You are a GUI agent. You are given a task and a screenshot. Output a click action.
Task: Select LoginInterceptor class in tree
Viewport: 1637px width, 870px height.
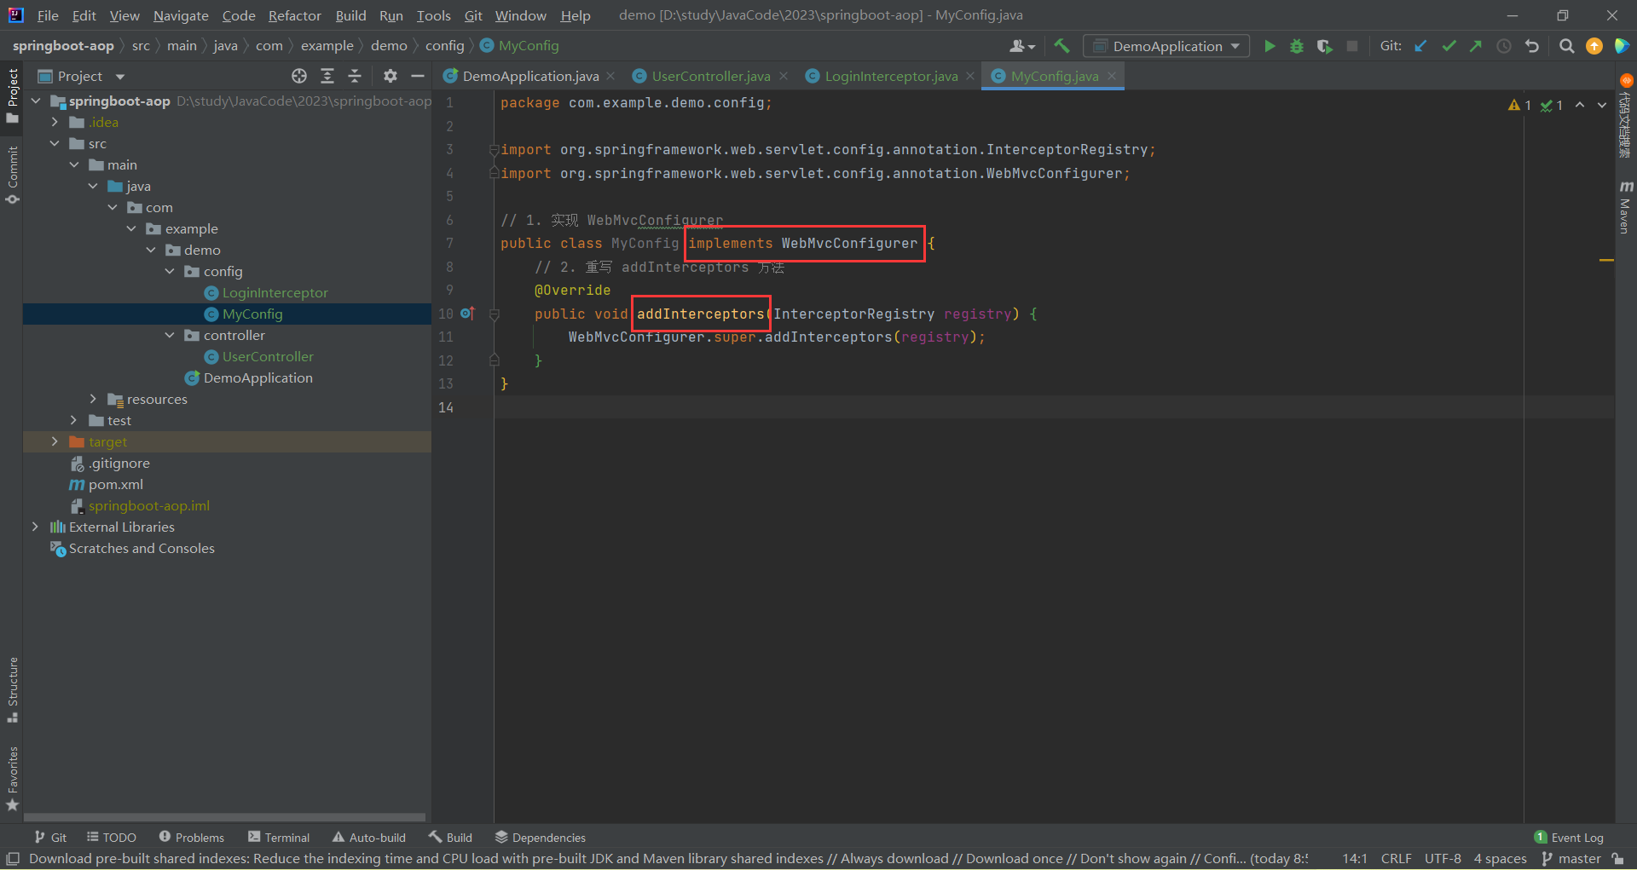(x=275, y=292)
